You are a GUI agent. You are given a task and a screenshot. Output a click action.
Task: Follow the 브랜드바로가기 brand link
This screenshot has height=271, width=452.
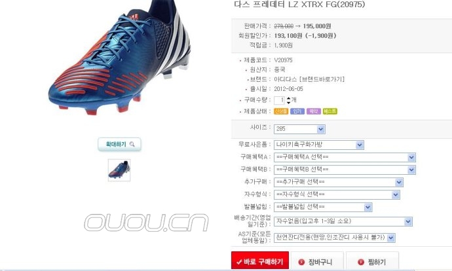pyautogui.click(x=322, y=79)
